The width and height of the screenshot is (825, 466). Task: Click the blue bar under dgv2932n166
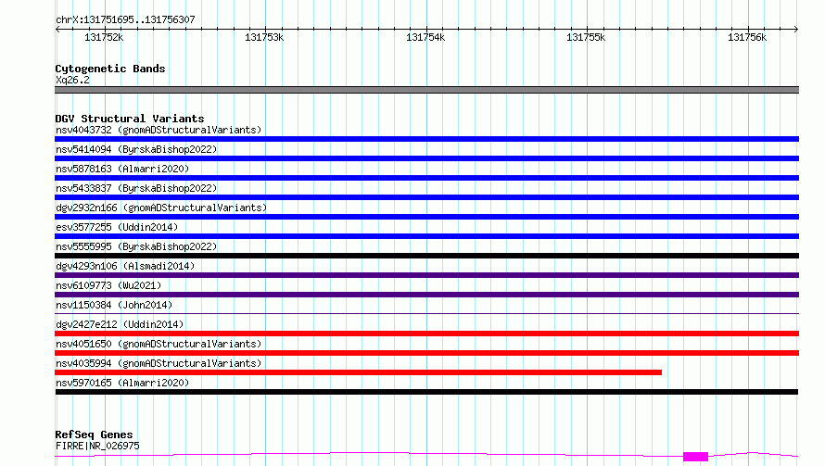click(426, 217)
